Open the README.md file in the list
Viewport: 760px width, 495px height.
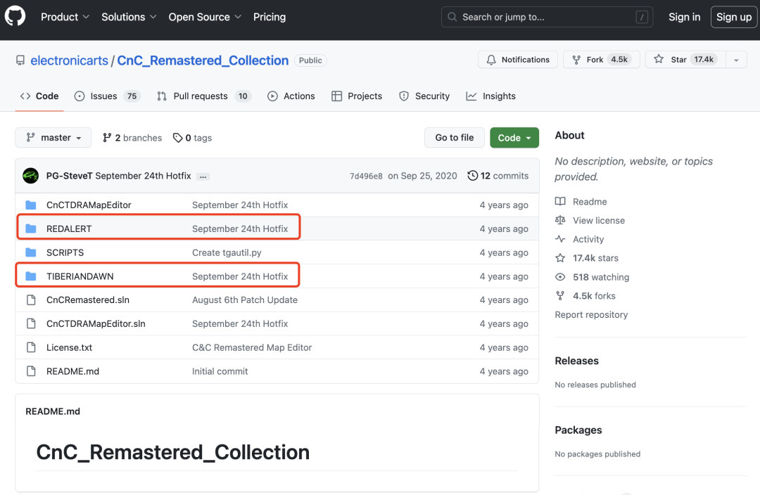[x=72, y=371]
